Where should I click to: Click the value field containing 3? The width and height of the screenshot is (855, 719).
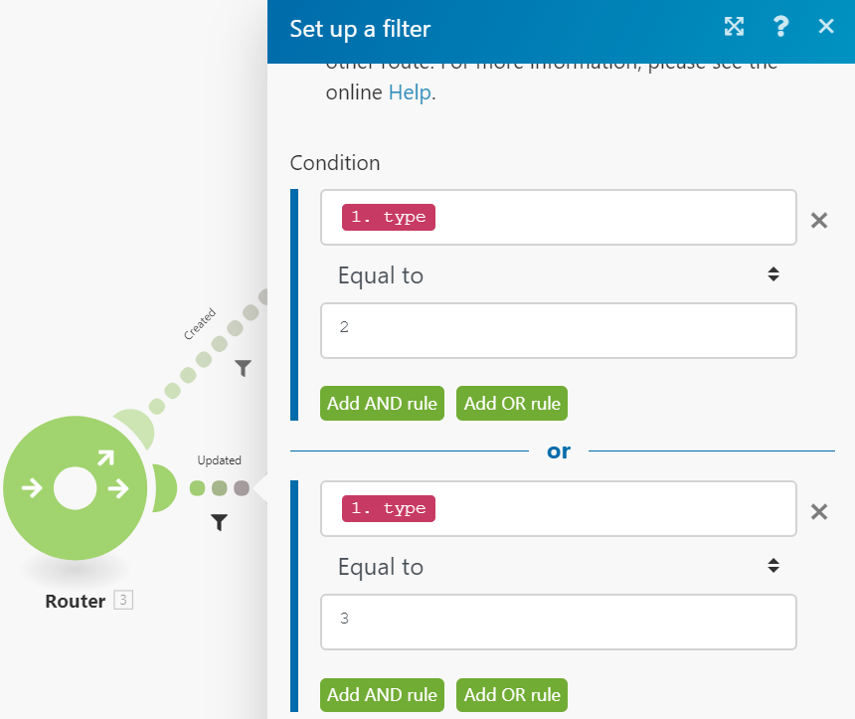click(x=559, y=622)
